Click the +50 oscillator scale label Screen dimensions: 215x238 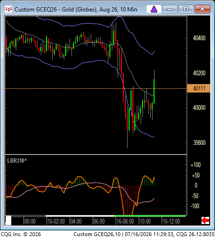[x=196, y=176]
